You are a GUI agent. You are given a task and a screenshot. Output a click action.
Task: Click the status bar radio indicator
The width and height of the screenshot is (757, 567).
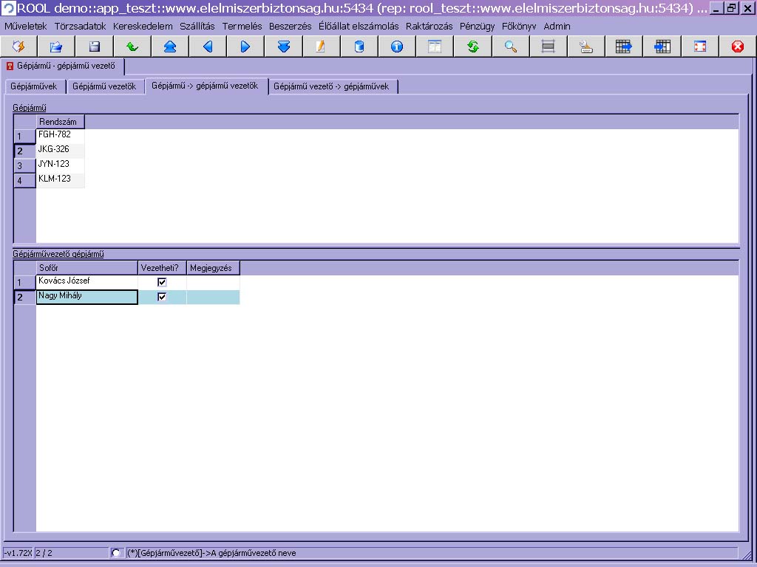point(116,552)
